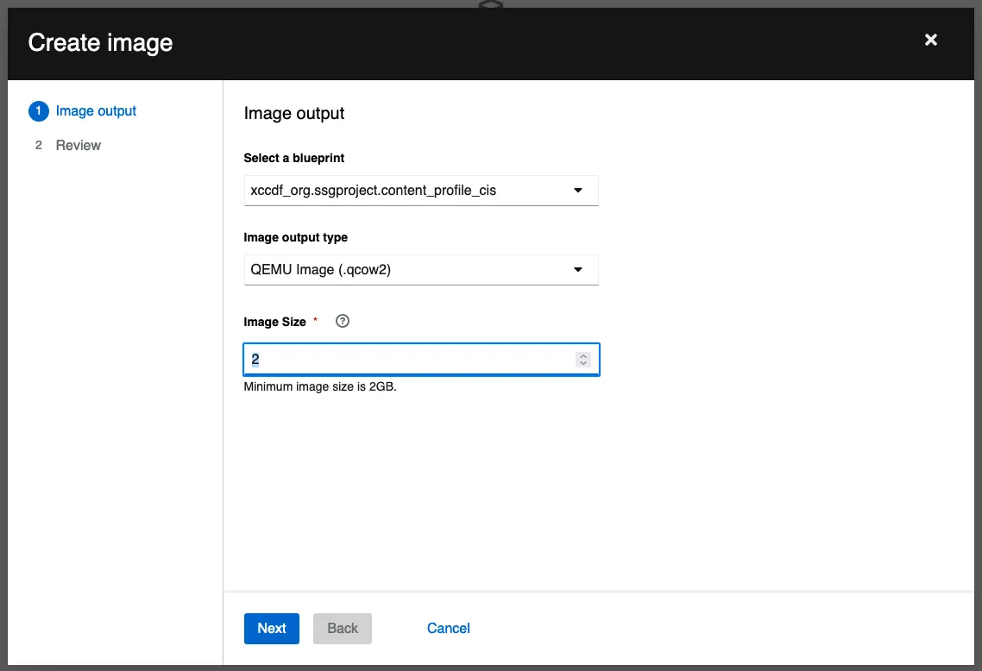The height and width of the screenshot is (671, 982).
Task: Click the Select a blueprint label
Action: coord(294,158)
